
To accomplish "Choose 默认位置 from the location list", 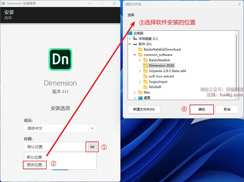I will (34, 157).
